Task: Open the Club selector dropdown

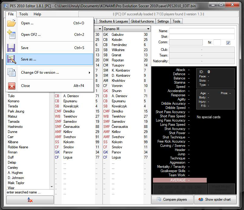Action: point(202,50)
